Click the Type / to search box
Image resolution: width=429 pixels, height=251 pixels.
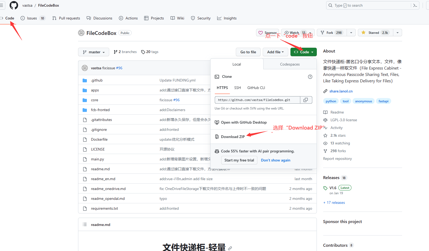pyautogui.click(x=369, y=5)
